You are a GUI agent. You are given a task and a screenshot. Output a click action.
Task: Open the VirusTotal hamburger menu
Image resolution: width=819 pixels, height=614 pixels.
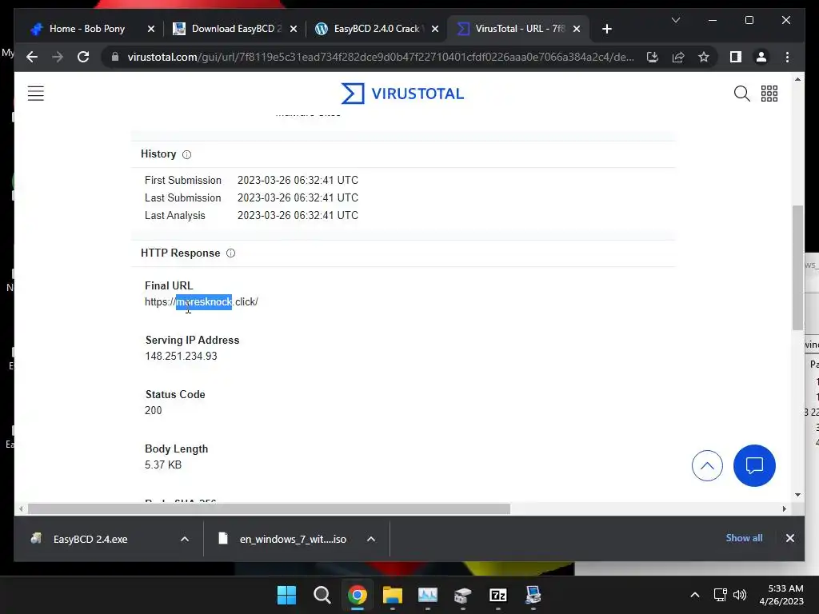[x=35, y=94]
